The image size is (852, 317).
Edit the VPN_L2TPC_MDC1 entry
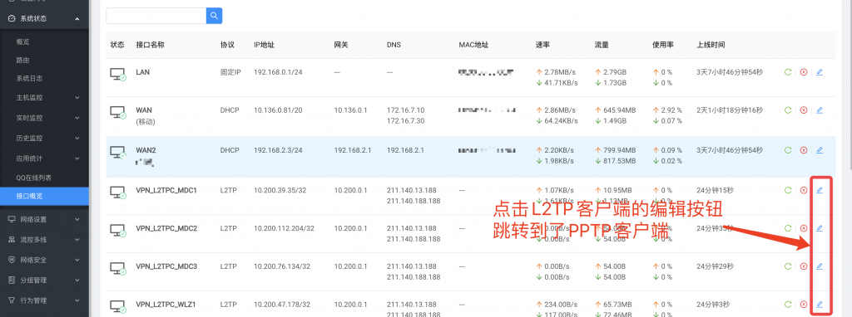click(x=820, y=190)
